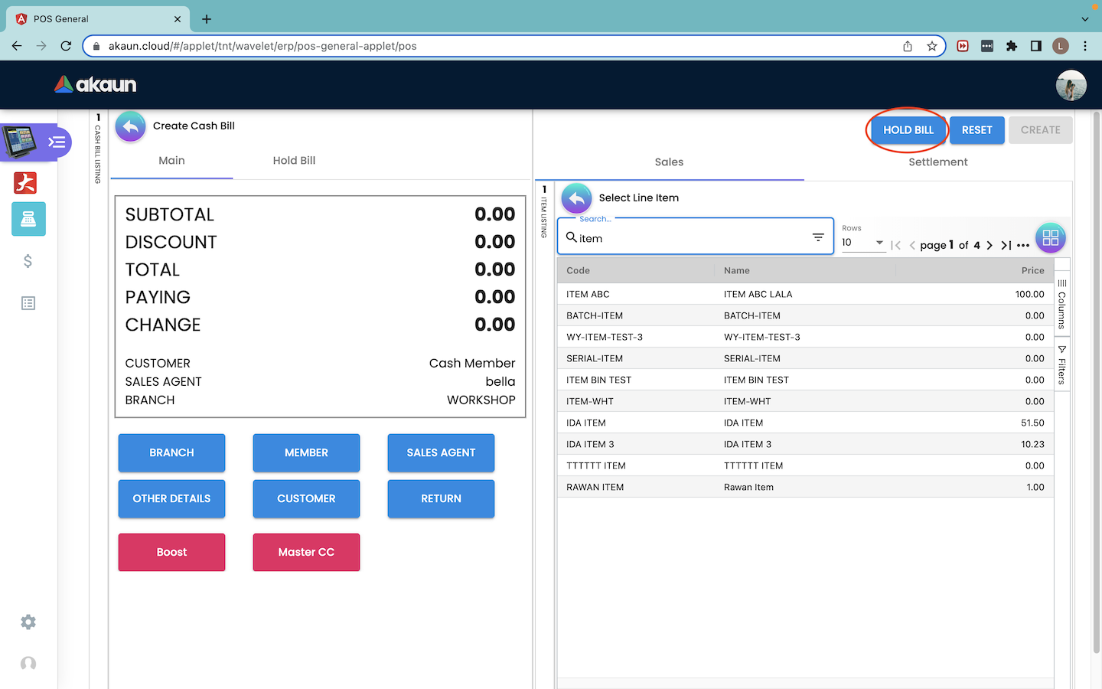Click the item search input field
The width and height of the screenshot is (1102, 689).
pos(689,239)
